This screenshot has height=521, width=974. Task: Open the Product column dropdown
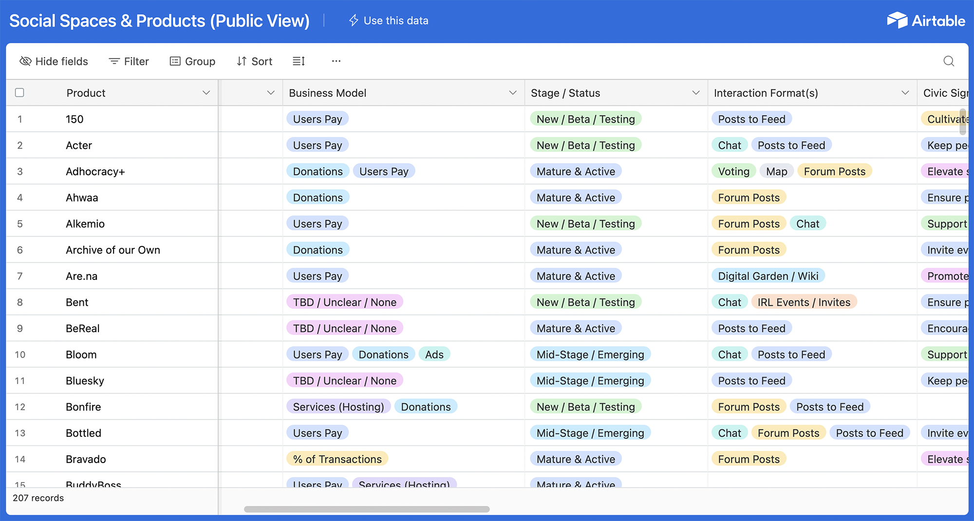(206, 93)
